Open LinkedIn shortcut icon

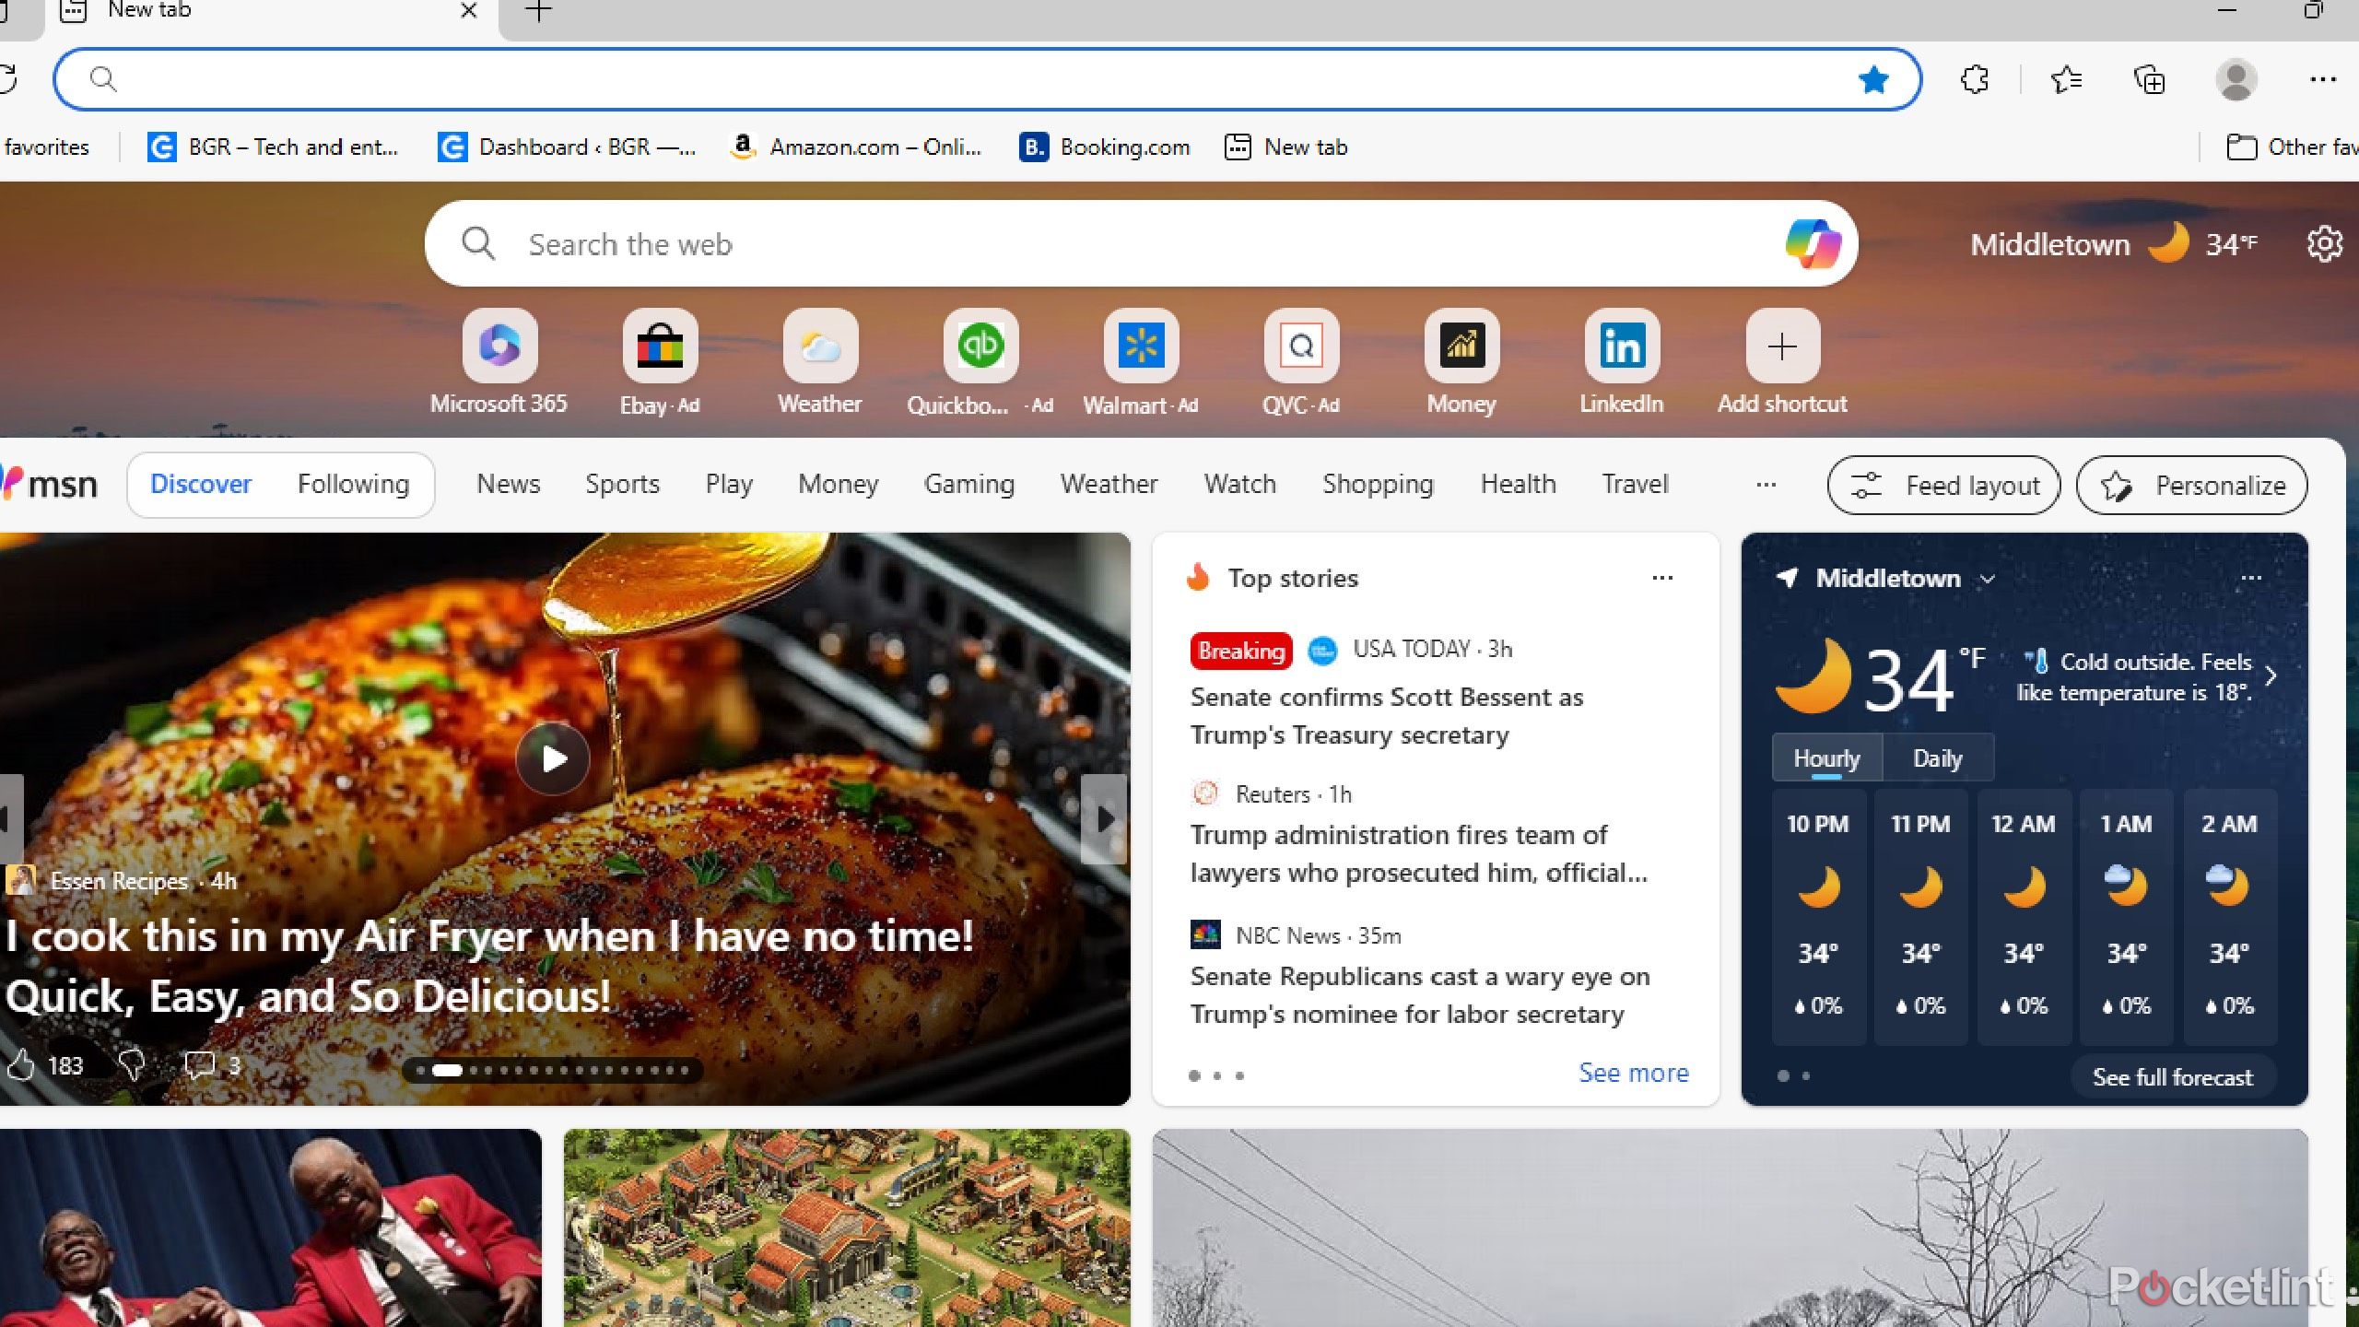pos(1622,346)
